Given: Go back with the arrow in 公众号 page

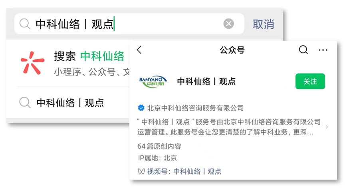Looking at the screenshot, I should 139,50.
